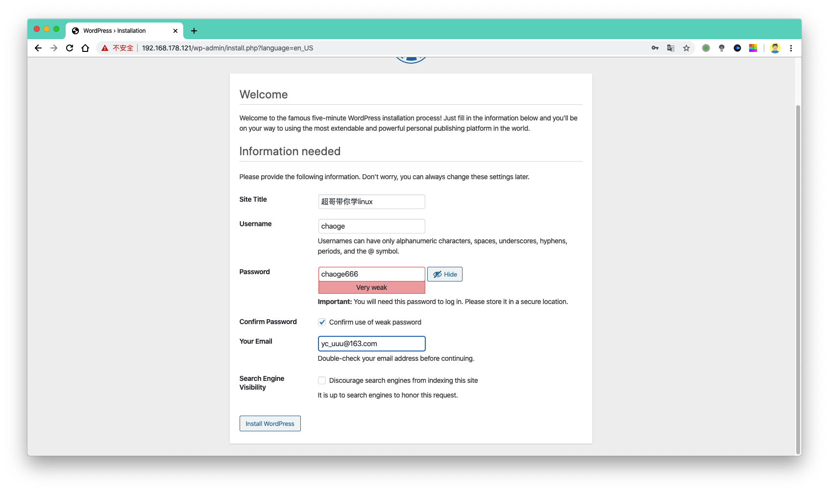Go forward to the next page
This screenshot has width=829, height=492.
coord(54,48)
